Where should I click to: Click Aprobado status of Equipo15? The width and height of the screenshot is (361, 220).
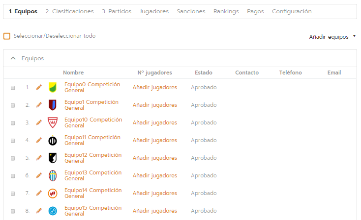[204, 211]
